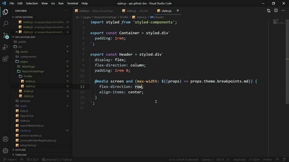289x162 pixels.
Task: Expand the services folder
Action: click(25, 101)
